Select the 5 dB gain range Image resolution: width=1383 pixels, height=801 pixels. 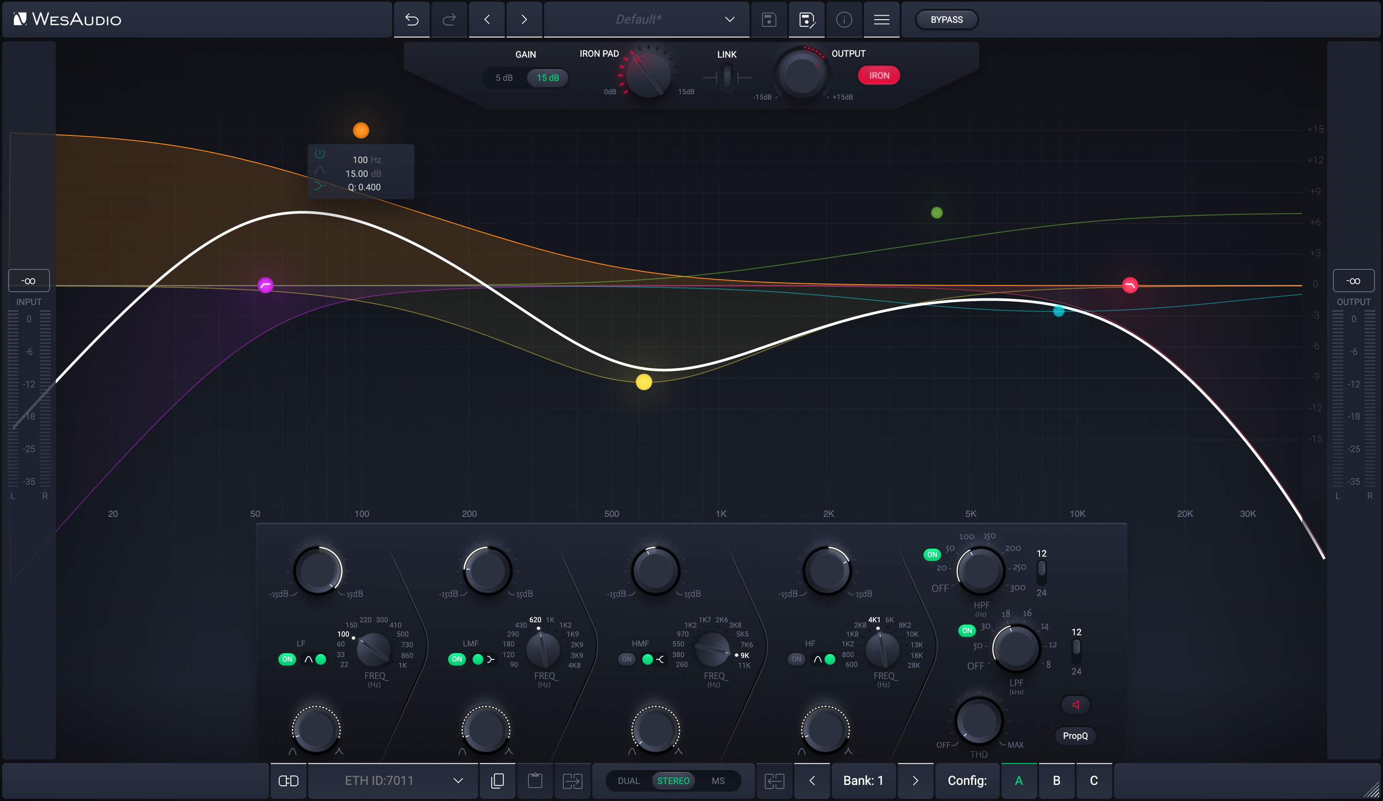(504, 78)
